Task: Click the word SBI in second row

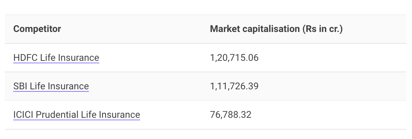Action: [20, 87]
